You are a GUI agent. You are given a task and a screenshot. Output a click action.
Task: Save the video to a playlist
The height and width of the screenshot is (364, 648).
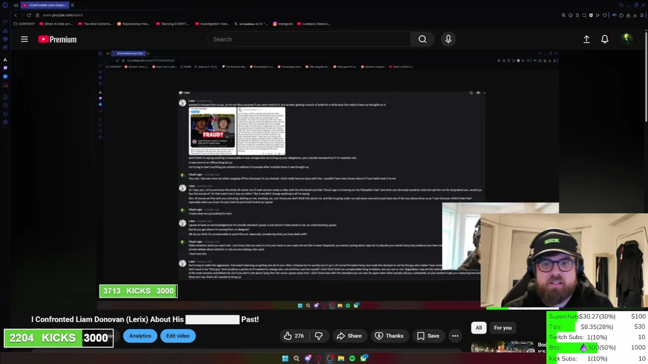tap(428, 336)
